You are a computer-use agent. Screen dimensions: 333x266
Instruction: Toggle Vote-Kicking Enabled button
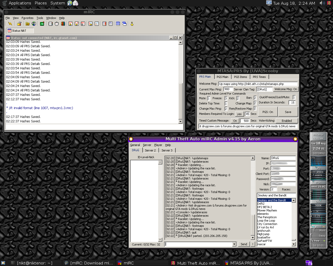(287, 121)
